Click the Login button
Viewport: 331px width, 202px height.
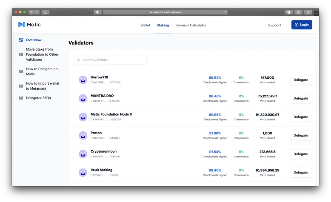click(x=302, y=25)
